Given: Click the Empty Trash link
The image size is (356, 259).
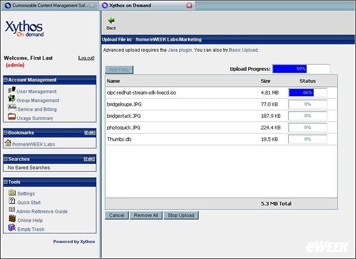Looking at the screenshot, I should pyautogui.click(x=31, y=230).
